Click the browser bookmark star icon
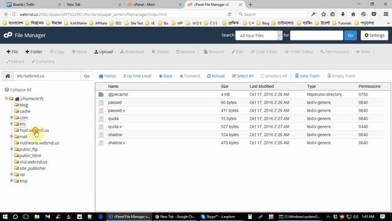The image size is (392, 221). [x=323, y=14]
